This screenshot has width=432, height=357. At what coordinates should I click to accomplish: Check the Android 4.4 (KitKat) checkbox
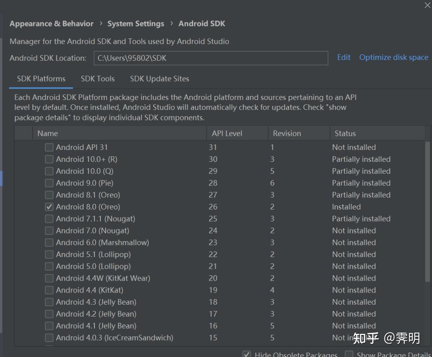click(x=49, y=290)
